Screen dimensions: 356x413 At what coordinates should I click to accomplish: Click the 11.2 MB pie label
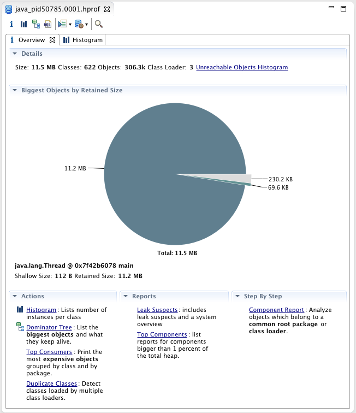tap(75, 168)
